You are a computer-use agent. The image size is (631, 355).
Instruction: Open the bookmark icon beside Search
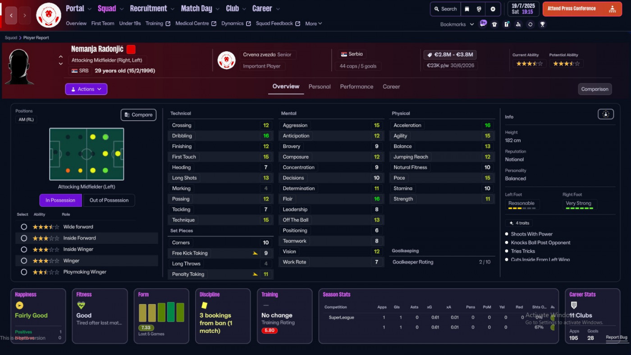pyautogui.click(x=467, y=9)
